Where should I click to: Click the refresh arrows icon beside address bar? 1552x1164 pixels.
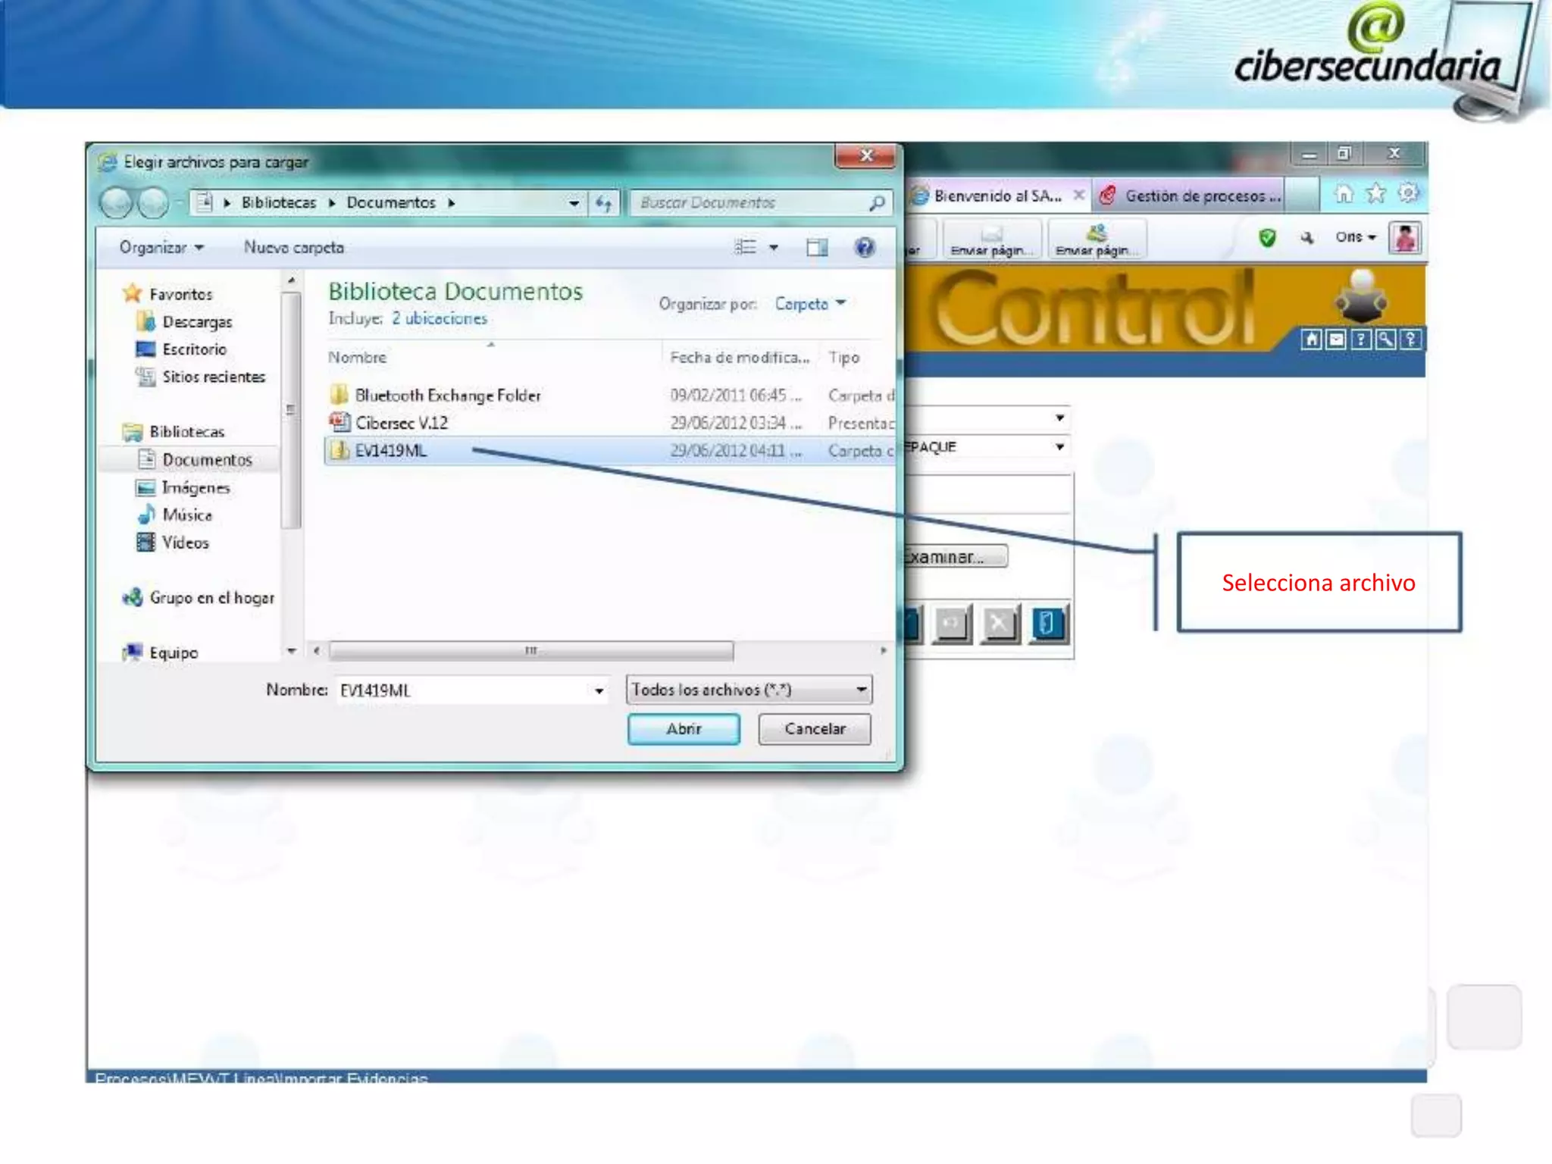pyautogui.click(x=603, y=203)
